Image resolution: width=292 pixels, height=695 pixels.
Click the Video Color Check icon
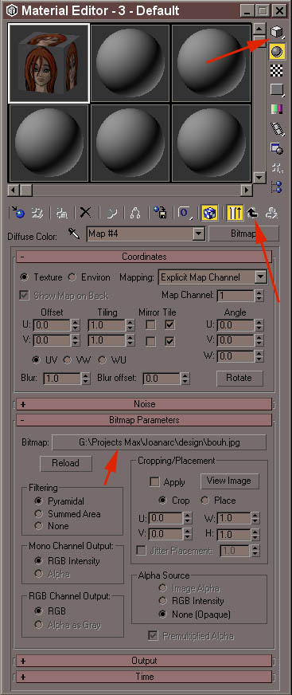pyautogui.click(x=277, y=109)
